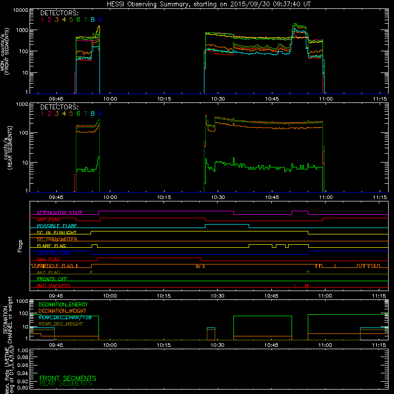Click the GAP_FLAG label
The image size is (394, 394).
tap(48, 219)
